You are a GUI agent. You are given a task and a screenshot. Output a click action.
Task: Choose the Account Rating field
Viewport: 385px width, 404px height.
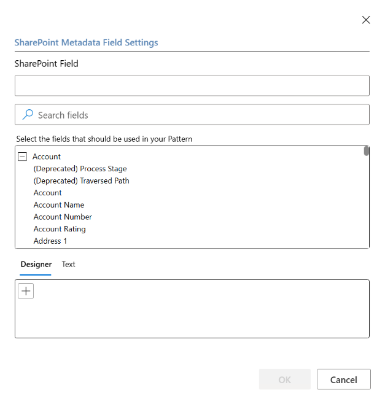coord(60,229)
